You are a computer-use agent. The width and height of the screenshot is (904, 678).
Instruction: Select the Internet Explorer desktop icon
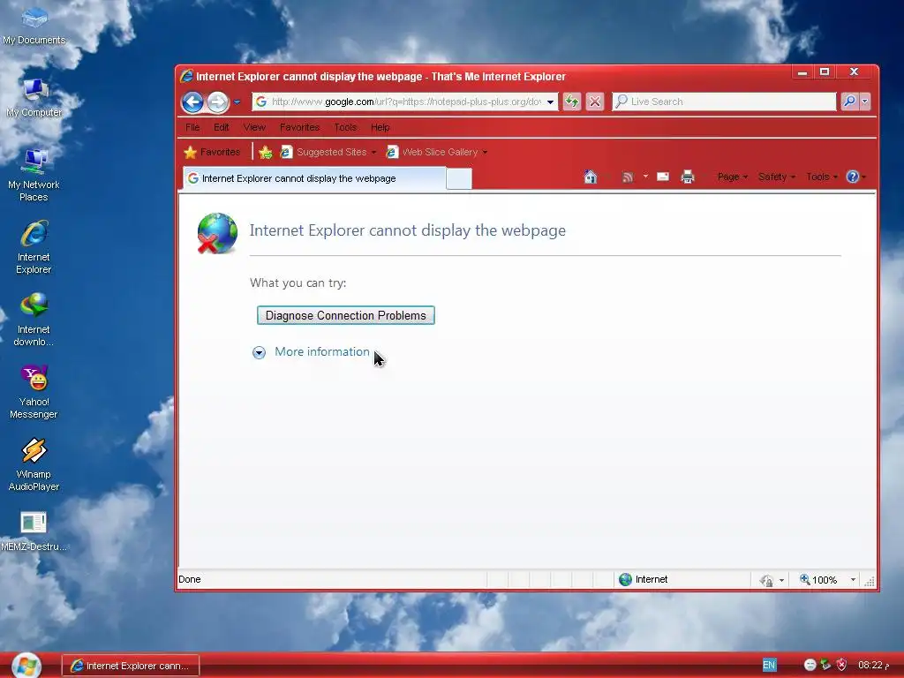click(x=34, y=248)
